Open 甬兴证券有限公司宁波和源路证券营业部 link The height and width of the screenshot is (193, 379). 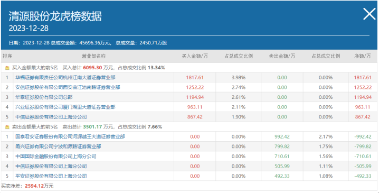tap(58, 146)
